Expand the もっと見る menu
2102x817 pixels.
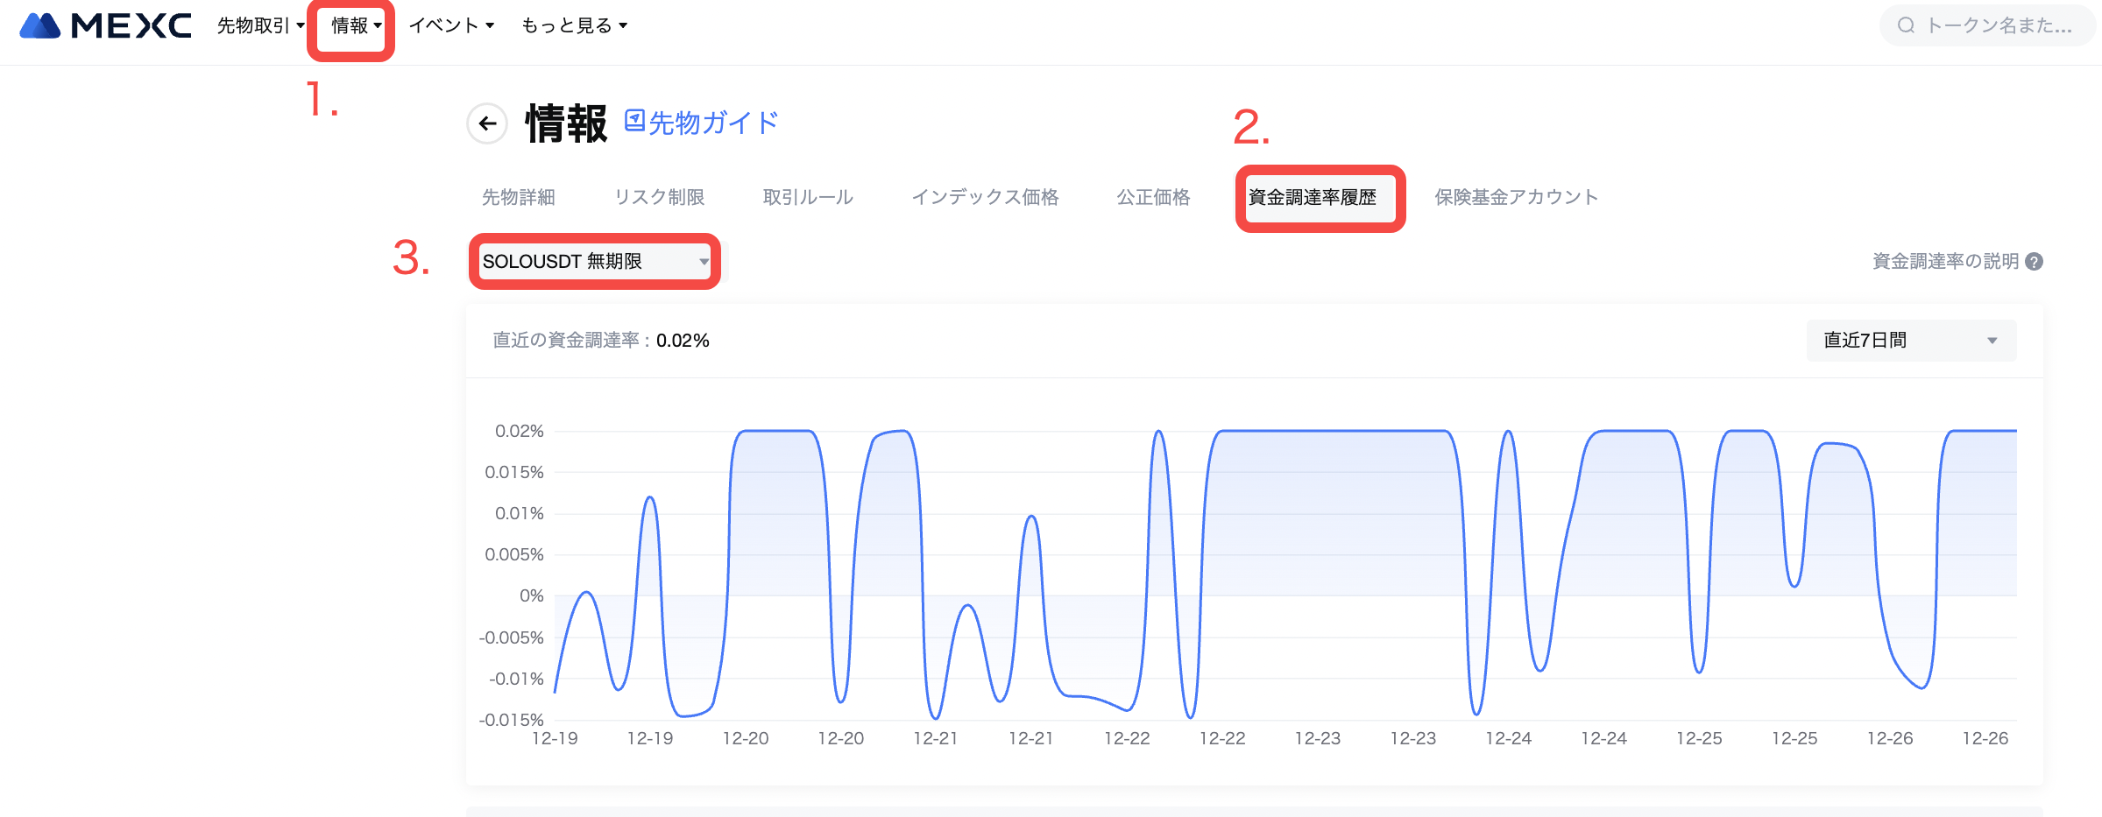point(574,25)
